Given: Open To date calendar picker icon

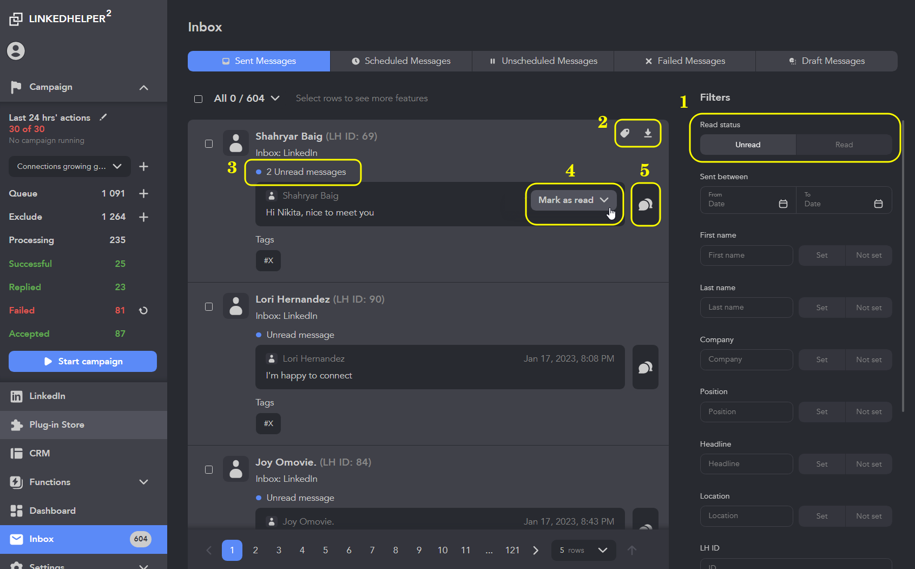Looking at the screenshot, I should pyautogui.click(x=878, y=204).
